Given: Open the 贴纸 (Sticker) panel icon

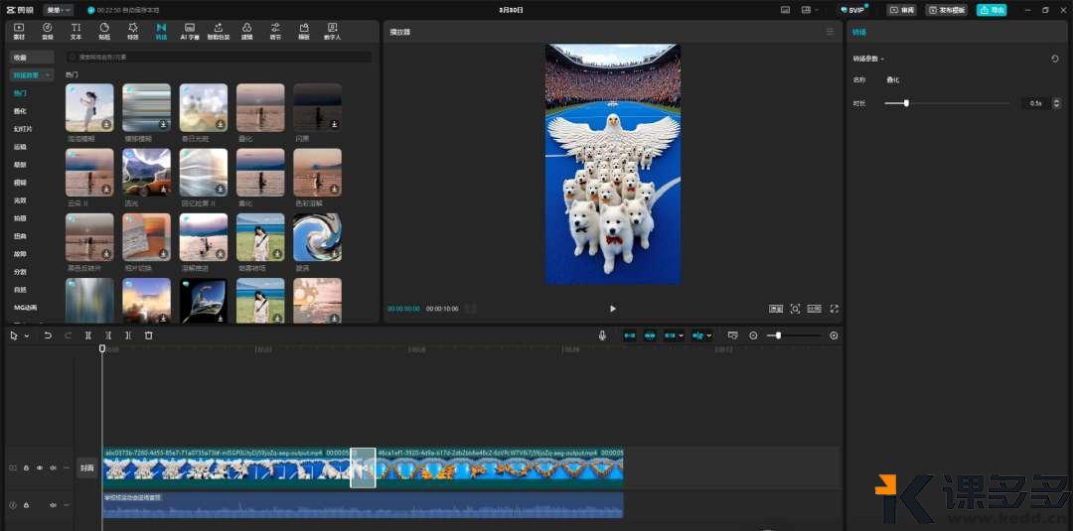Looking at the screenshot, I should point(104,31).
